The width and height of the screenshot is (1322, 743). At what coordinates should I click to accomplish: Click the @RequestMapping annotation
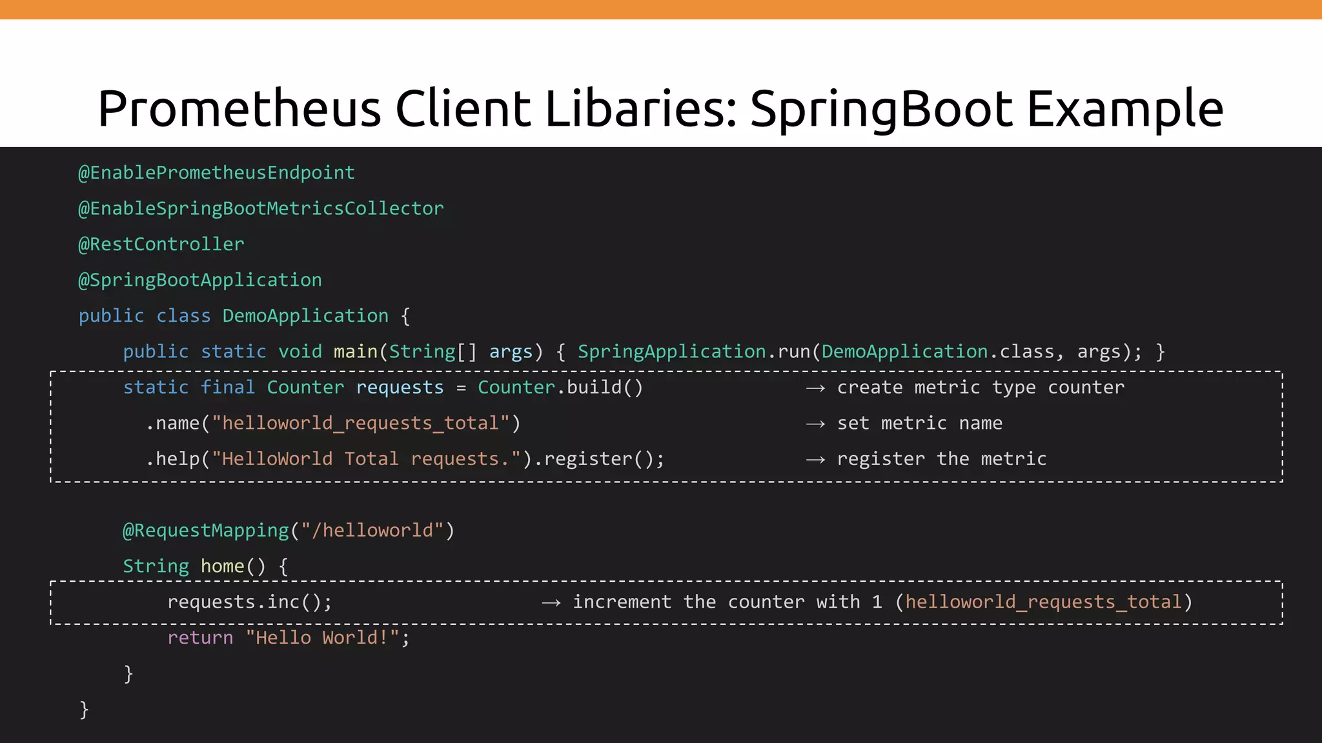click(207, 531)
